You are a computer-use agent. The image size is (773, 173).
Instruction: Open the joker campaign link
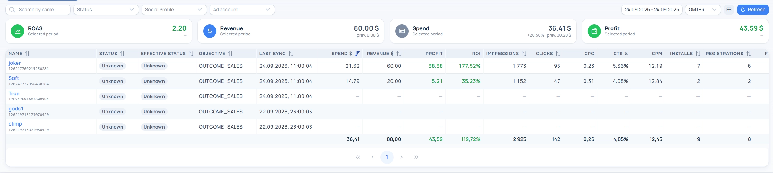[15, 63]
